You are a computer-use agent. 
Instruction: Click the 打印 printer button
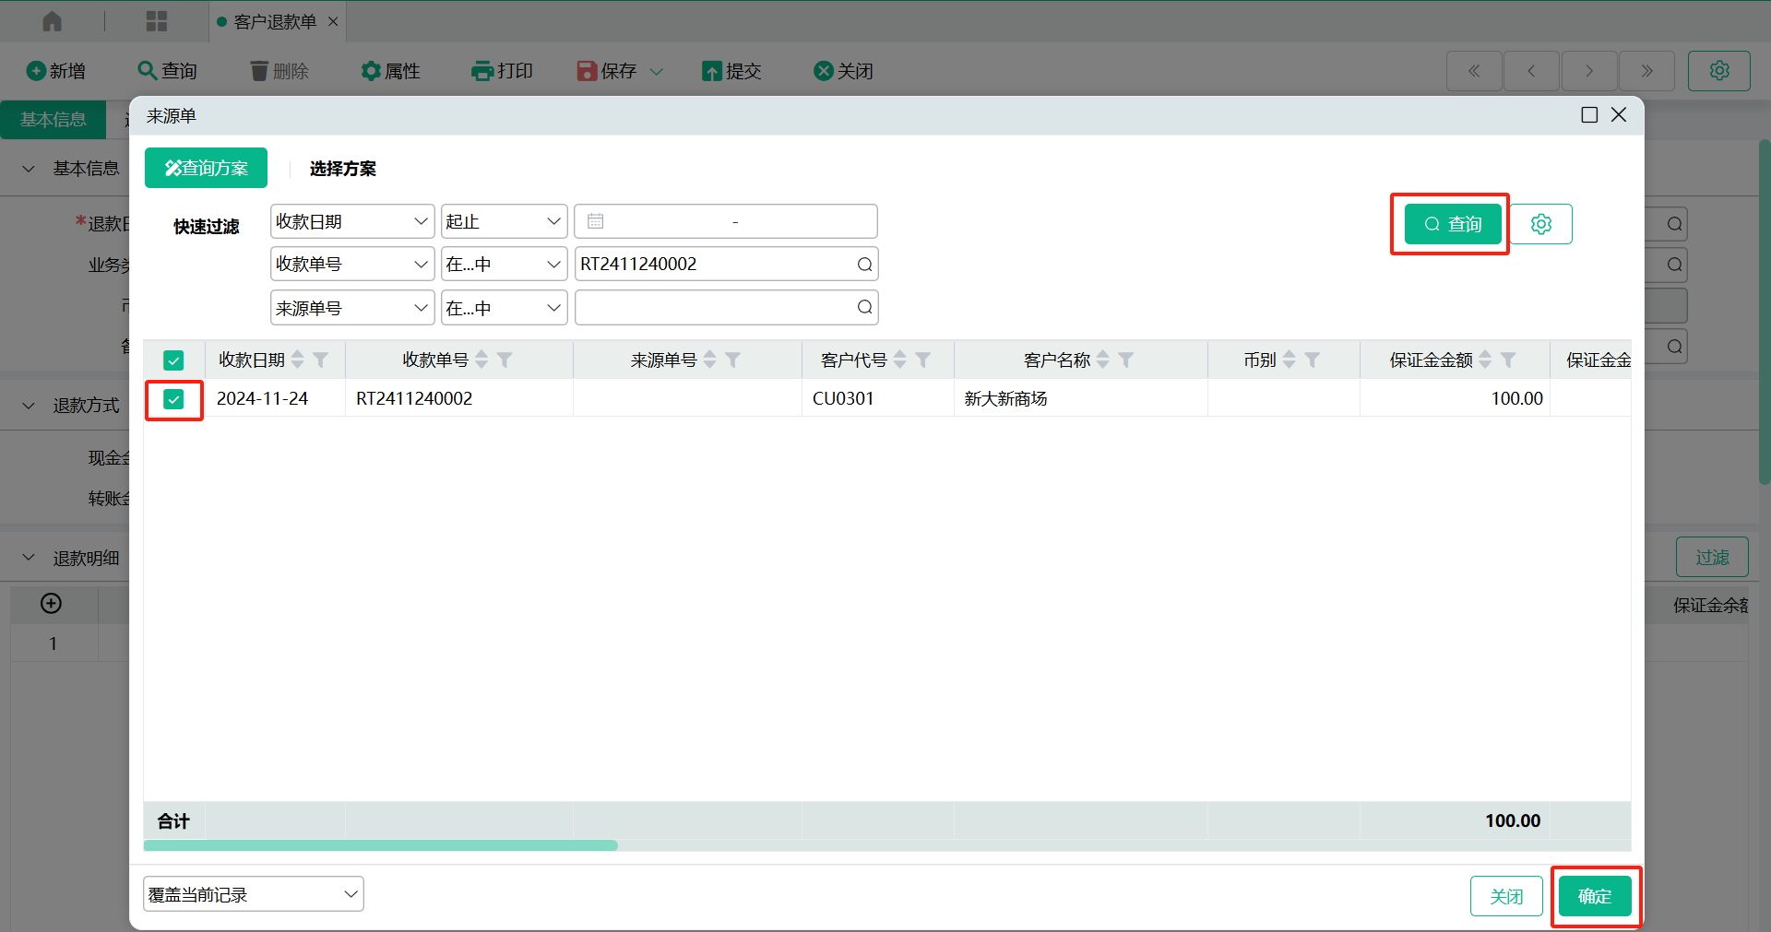tap(502, 71)
